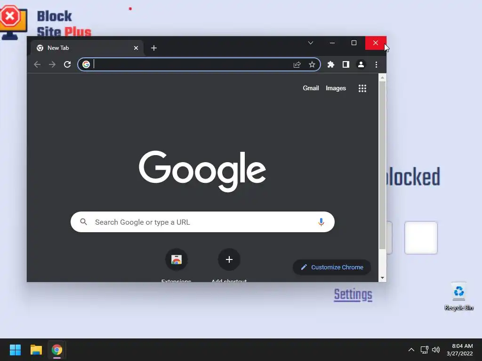Open the Extensions puzzle-piece menu

[x=331, y=64]
